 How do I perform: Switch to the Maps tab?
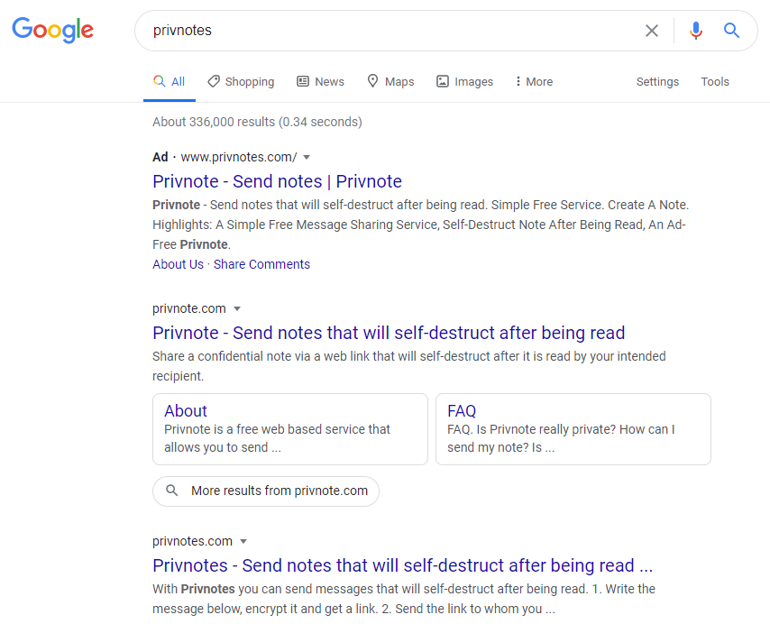(x=391, y=81)
